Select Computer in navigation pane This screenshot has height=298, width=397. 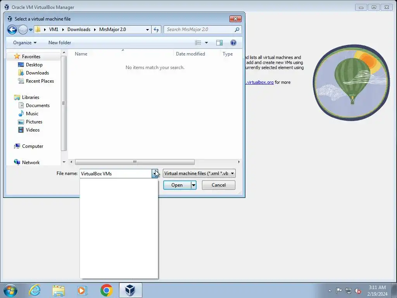pos(33,146)
